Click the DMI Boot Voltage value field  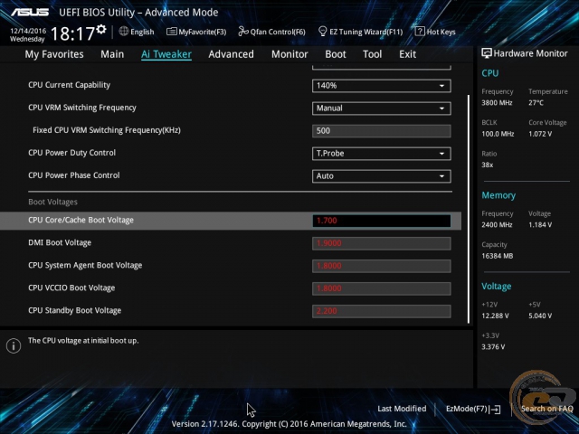click(382, 243)
